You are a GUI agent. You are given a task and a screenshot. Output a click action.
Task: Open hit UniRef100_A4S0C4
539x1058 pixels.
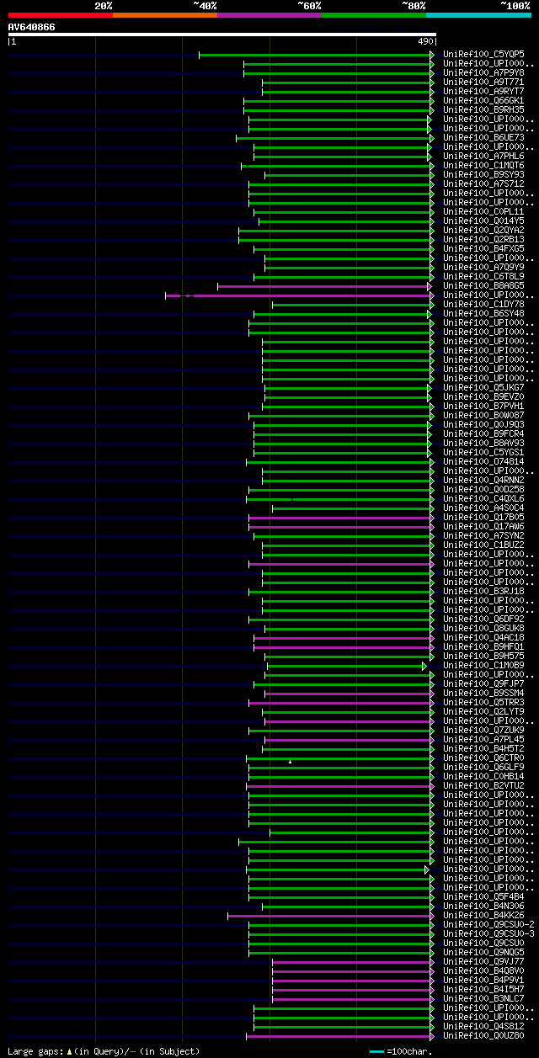pos(483,508)
